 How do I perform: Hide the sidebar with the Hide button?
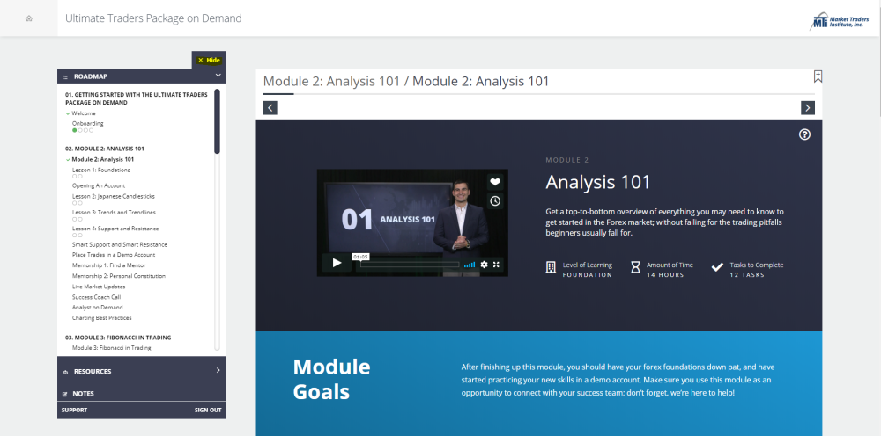(x=209, y=60)
